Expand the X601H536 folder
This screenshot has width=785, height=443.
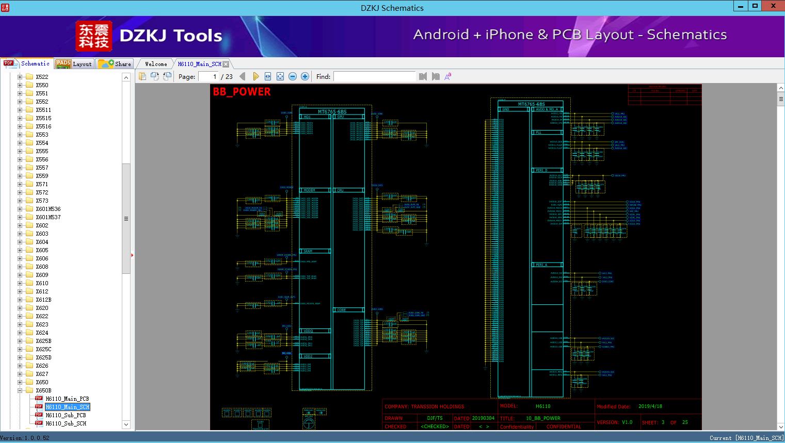(x=20, y=209)
